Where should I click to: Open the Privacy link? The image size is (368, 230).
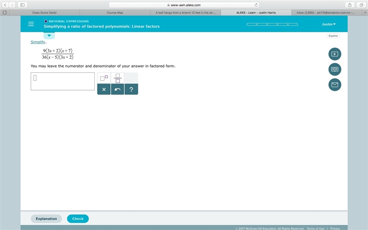(x=335, y=228)
